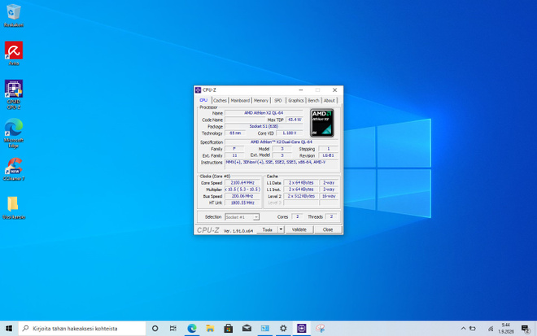The height and width of the screenshot is (336, 537).
Task: Open the notification center icon
Action: 525,329
